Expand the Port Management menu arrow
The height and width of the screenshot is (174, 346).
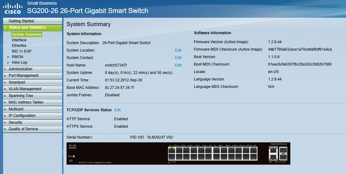(x=5, y=76)
